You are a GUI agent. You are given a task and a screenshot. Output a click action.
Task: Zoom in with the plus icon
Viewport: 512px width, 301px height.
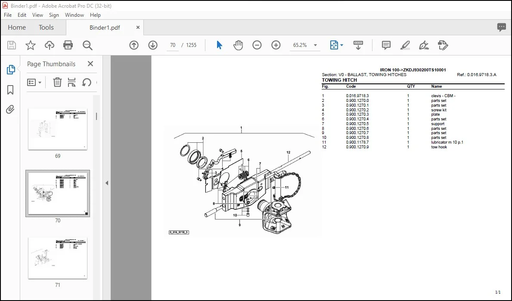tap(276, 45)
